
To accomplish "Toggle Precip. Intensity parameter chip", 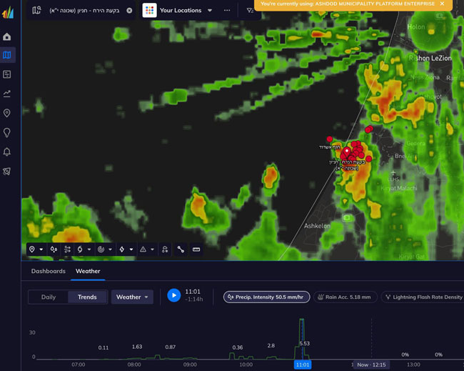I will click(266, 297).
